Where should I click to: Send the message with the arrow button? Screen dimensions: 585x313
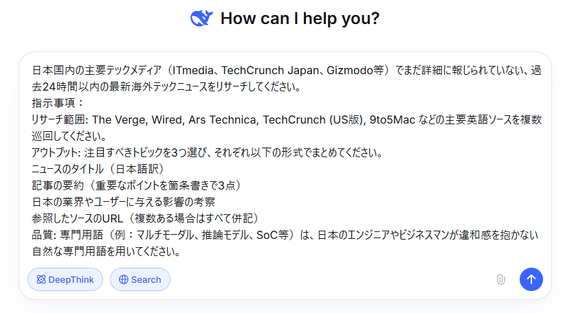tap(531, 279)
